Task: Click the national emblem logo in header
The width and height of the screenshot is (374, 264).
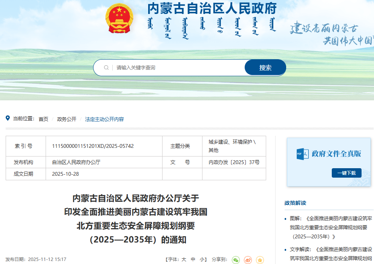Action: pos(119,18)
